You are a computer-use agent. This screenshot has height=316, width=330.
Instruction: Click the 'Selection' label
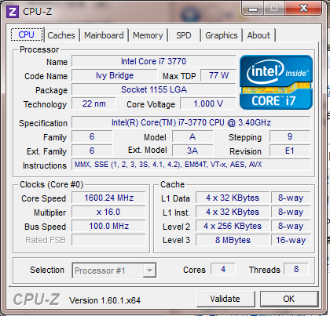point(47,270)
